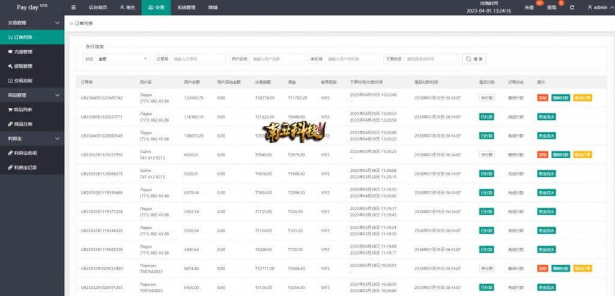
Task: Open 充值管理 in the sidebar
Action: (23, 52)
